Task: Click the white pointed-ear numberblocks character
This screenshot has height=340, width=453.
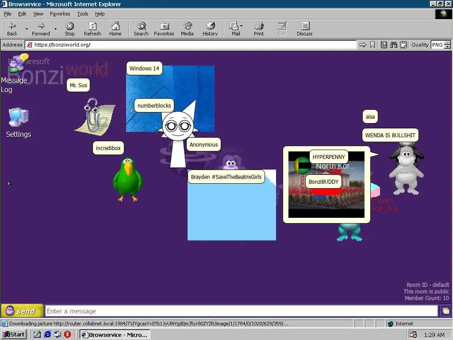Action: pos(179,135)
